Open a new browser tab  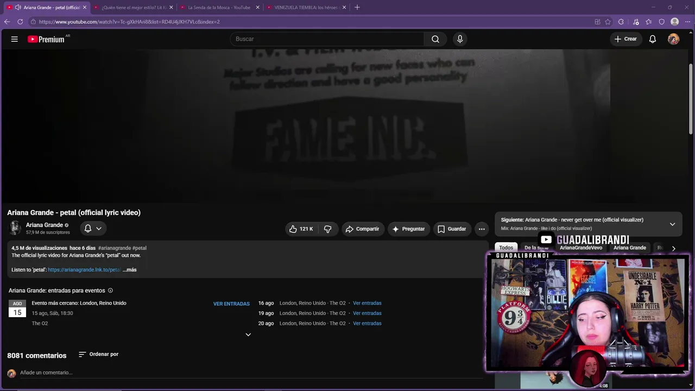tap(357, 8)
